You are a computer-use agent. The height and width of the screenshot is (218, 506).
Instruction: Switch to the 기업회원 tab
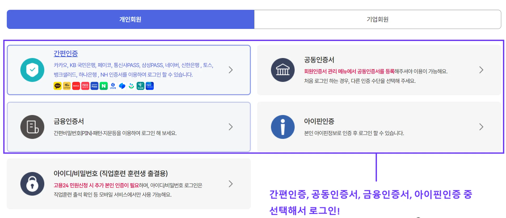coord(377,19)
